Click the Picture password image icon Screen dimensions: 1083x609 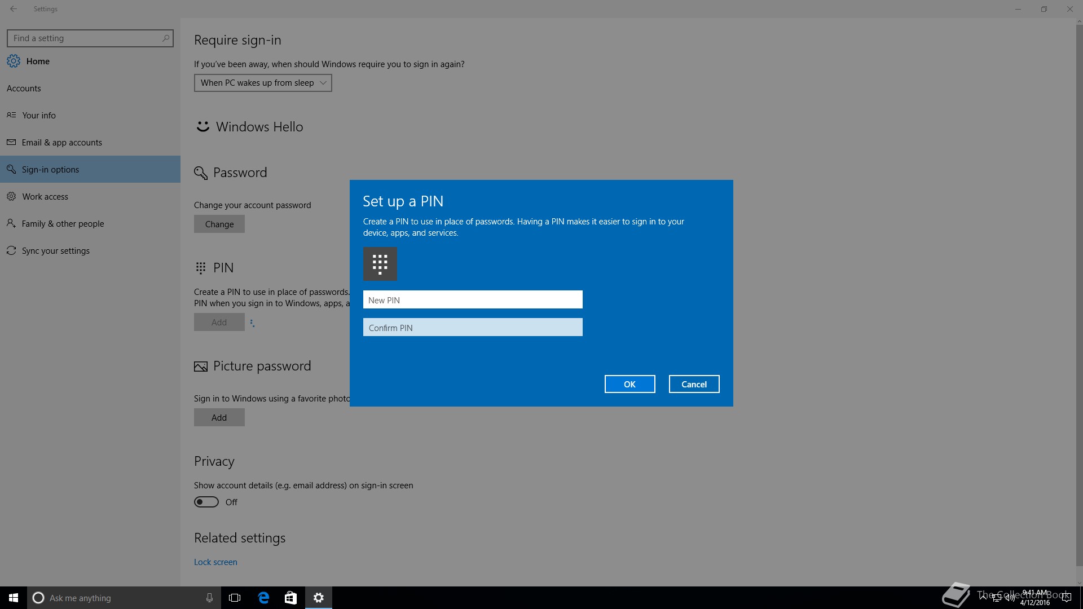201,367
